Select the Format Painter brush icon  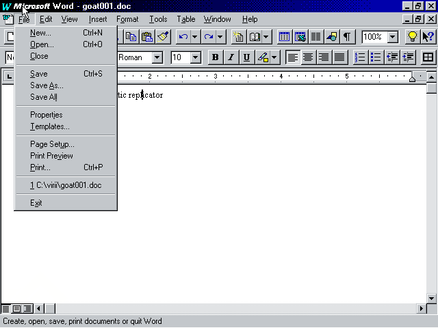[x=163, y=37]
